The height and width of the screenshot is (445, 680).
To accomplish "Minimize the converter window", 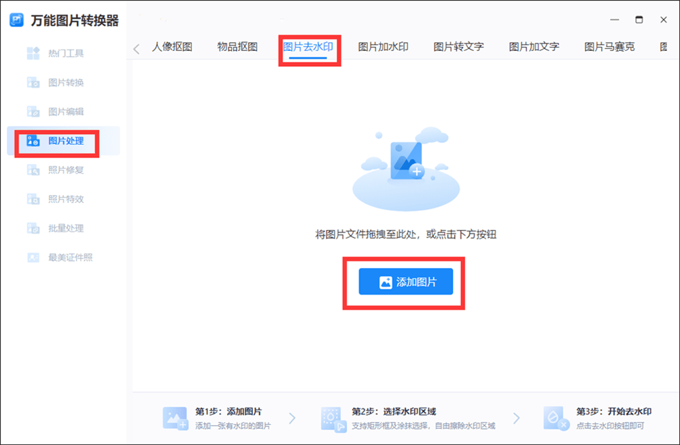I will (615, 20).
